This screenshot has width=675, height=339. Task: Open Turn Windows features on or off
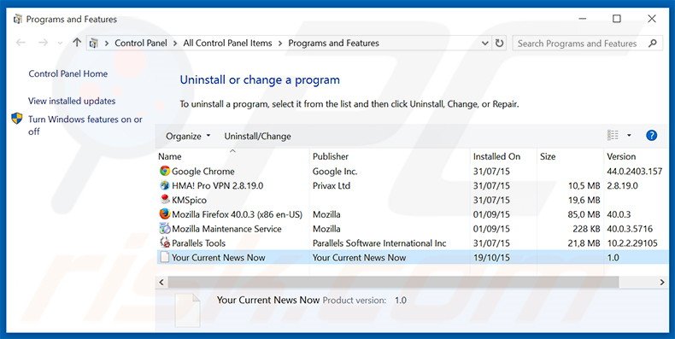click(85, 126)
